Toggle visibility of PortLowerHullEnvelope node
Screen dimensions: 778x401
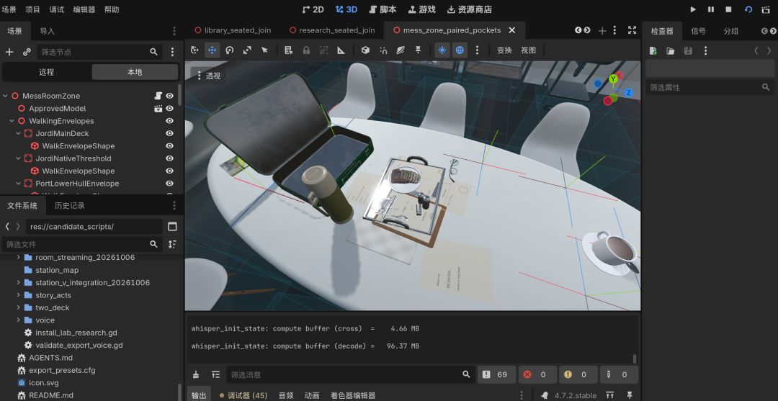point(170,184)
